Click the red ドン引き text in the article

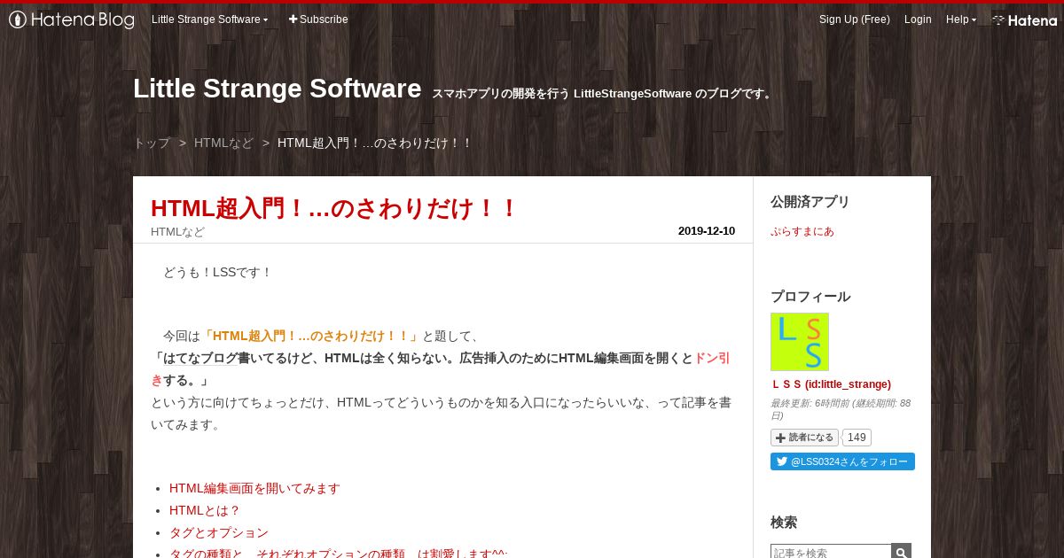click(x=712, y=359)
